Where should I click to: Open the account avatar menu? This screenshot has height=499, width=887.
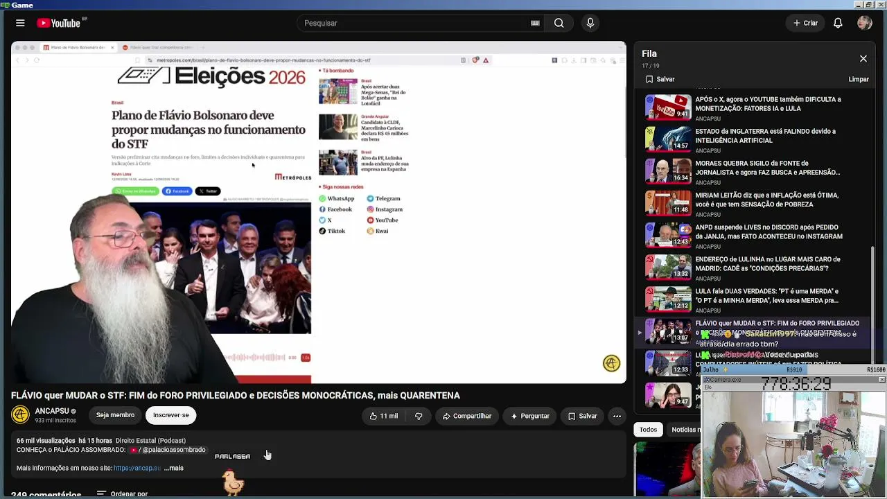tap(864, 23)
